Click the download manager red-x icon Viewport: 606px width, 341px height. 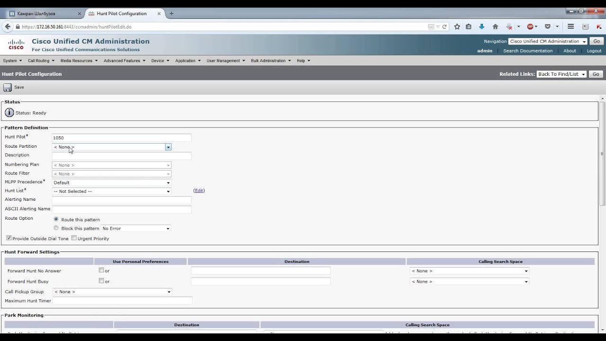(x=509, y=27)
